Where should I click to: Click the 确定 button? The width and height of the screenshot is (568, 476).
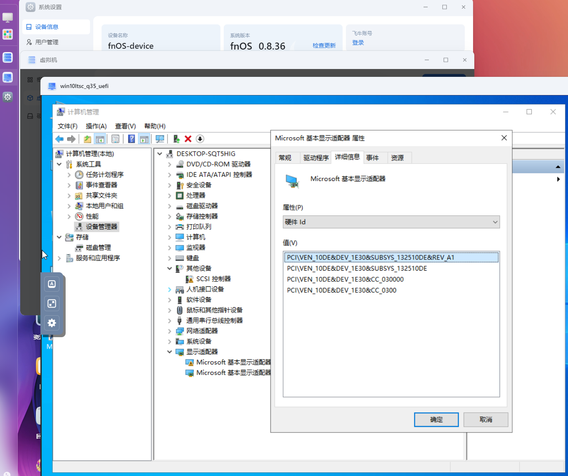tap(436, 419)
